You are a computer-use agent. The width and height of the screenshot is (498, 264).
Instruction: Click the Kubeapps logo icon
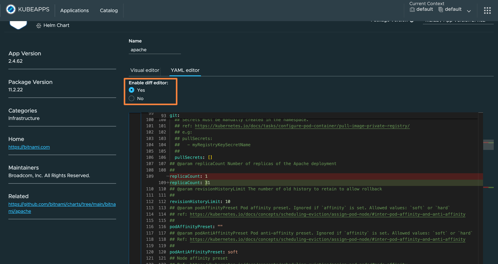click(x=11, y=9)
